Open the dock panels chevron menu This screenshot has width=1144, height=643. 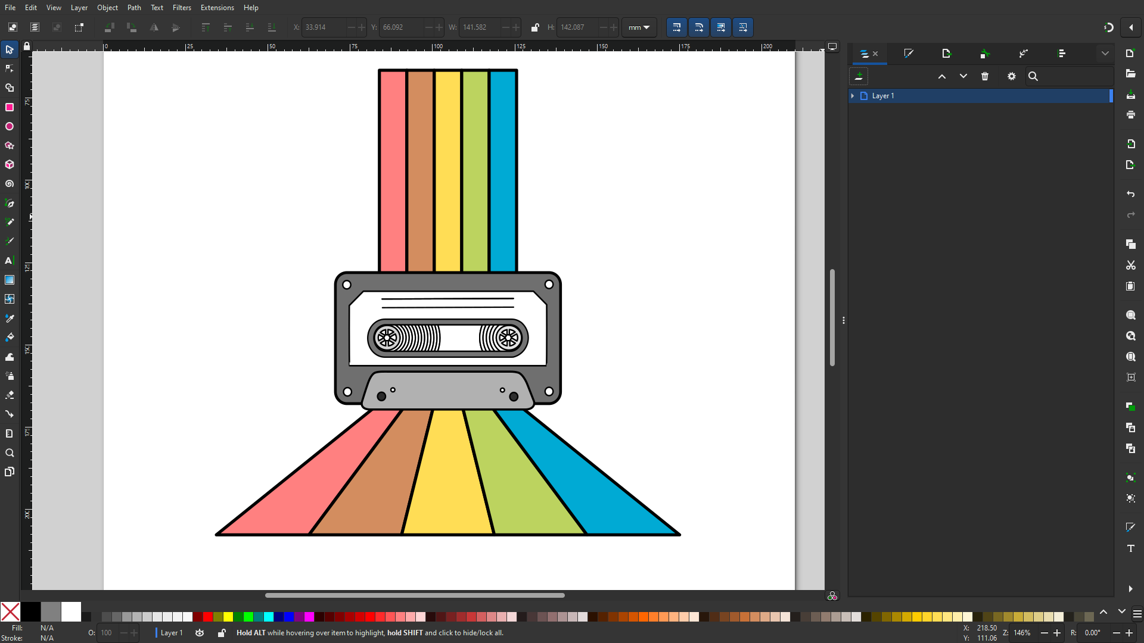(x=1105, y=54)
